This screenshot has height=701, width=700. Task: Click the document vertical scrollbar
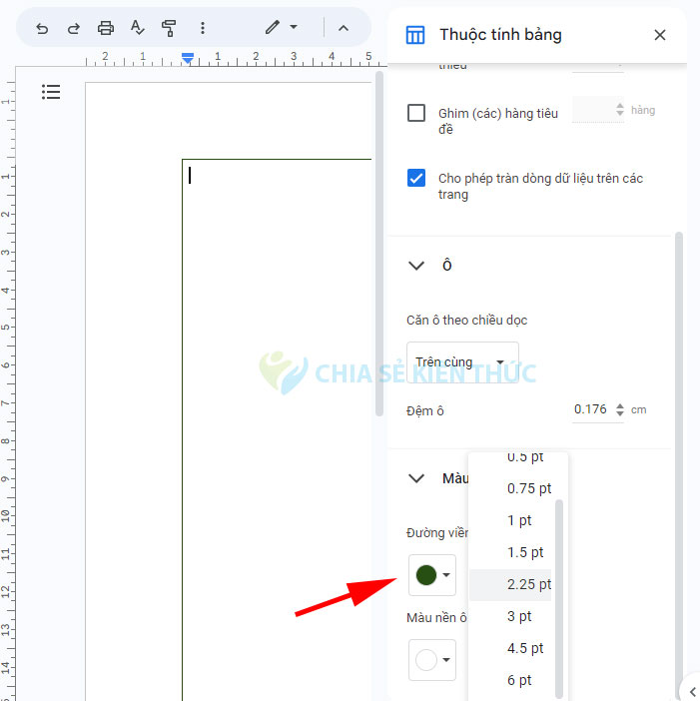click(379, 244)
